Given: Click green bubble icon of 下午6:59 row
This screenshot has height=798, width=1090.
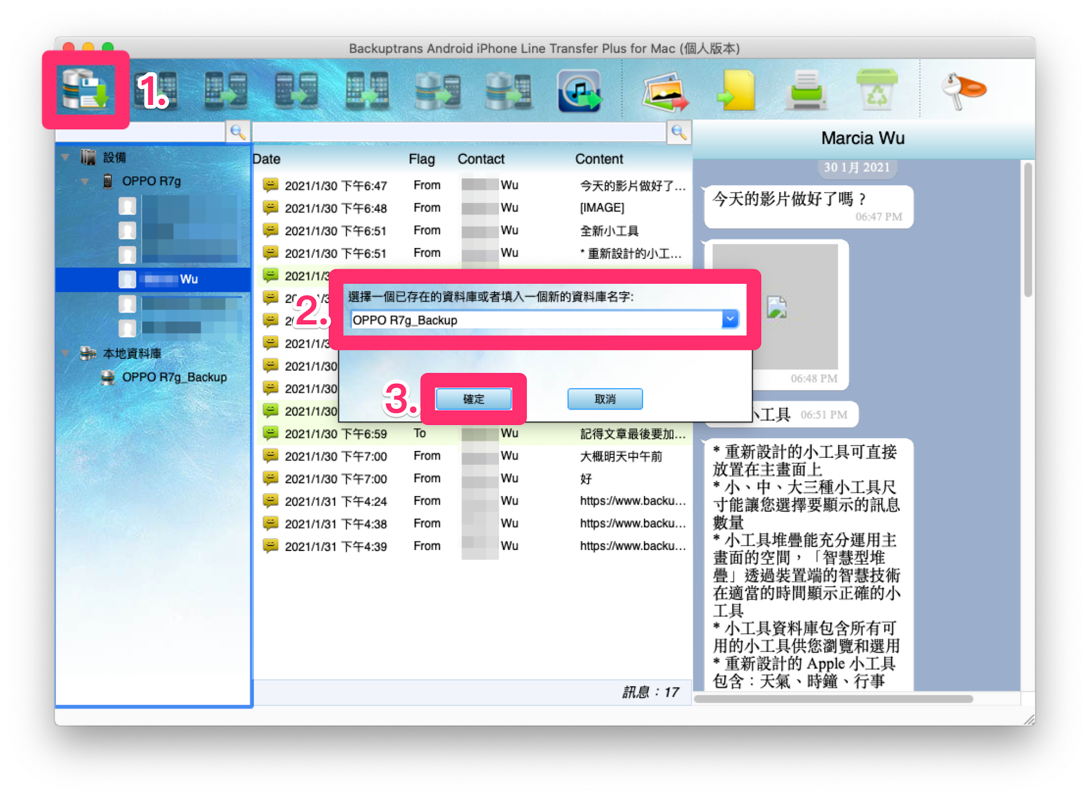Looking at the screenshot, I should pyautogui.click(x=271, y=433).
